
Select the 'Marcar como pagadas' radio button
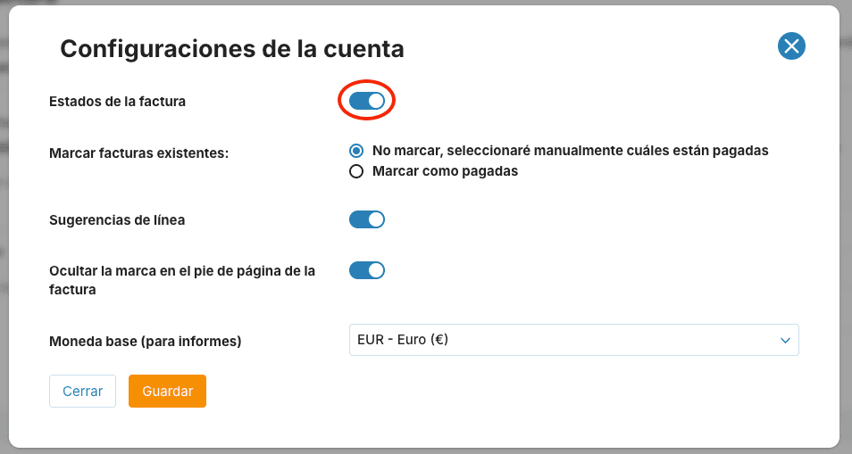tap(356, 171)
